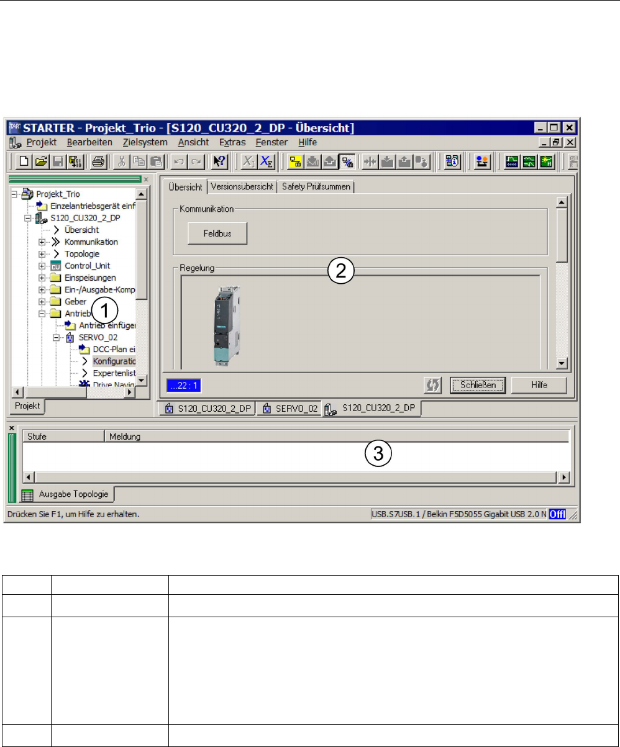Click the Meldung column header
This screenshot has height=747, width=620.
tap(337, 437)
